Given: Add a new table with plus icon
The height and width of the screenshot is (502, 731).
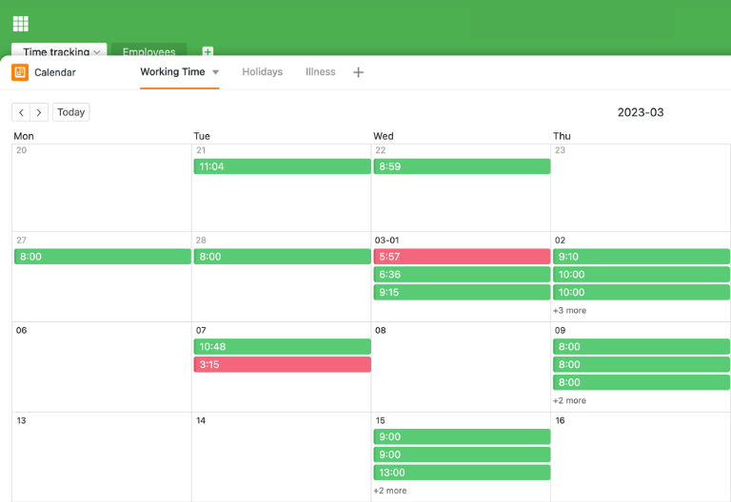Looking at the screenshot, I should 207,52.
